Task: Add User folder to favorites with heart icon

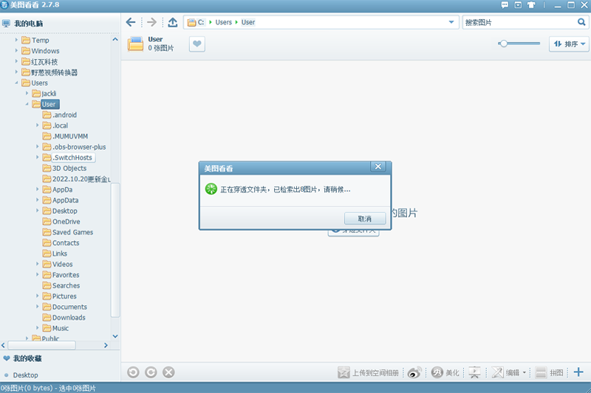Action: point(197,44)
